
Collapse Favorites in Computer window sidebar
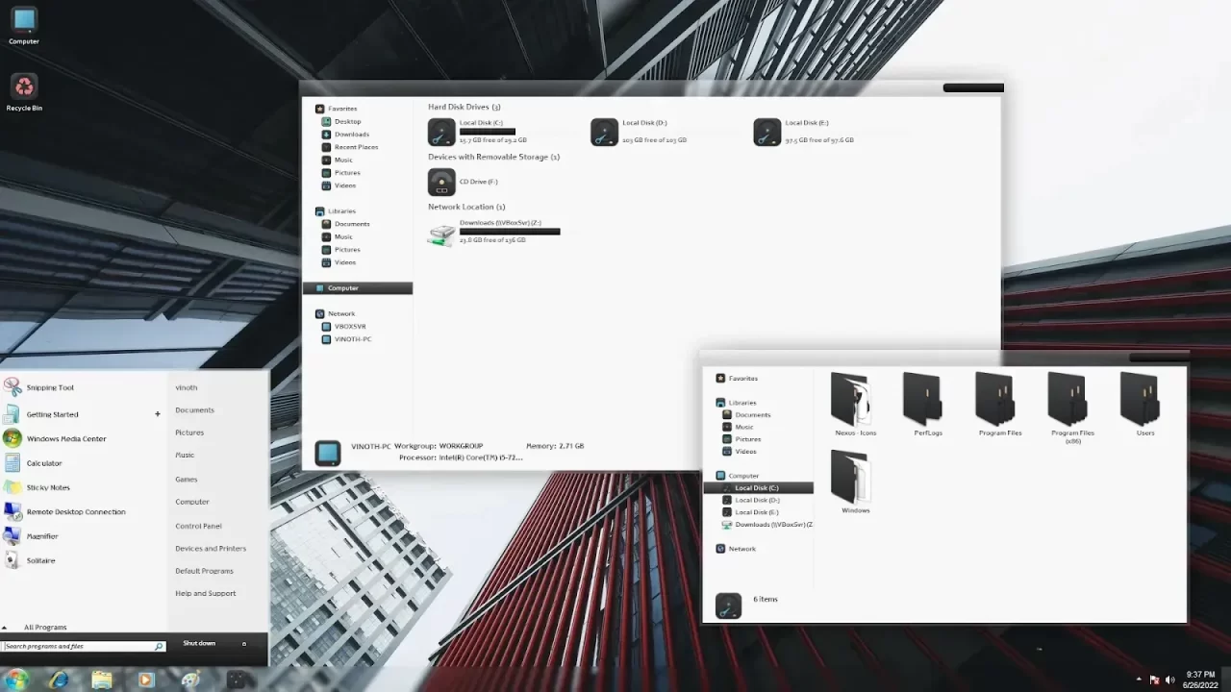[337, 109]
